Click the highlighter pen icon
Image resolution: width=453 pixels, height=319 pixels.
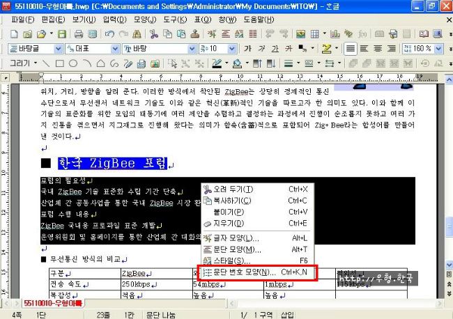click(326, 49)
